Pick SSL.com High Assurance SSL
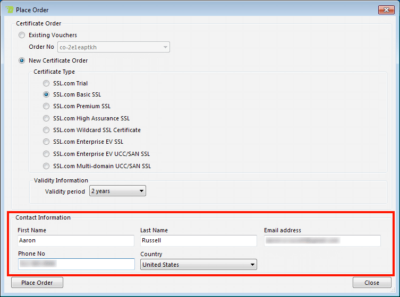This screenshot has height=297, width=400. tap(47, 119)
